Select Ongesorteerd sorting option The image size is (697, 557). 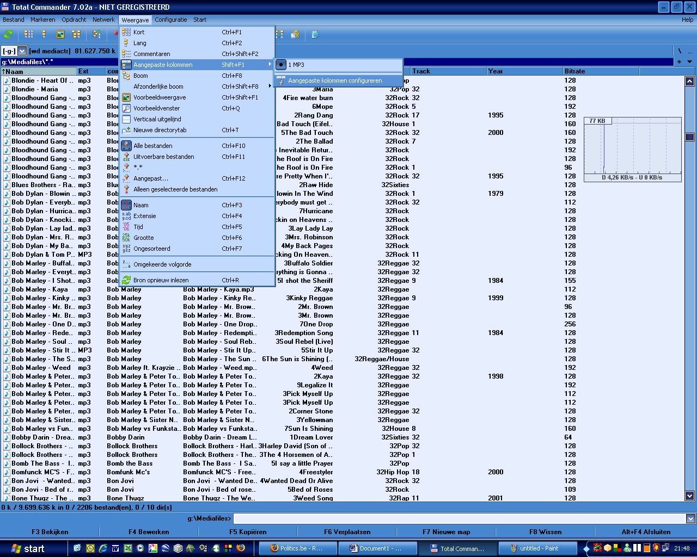(x=197, y=249)
